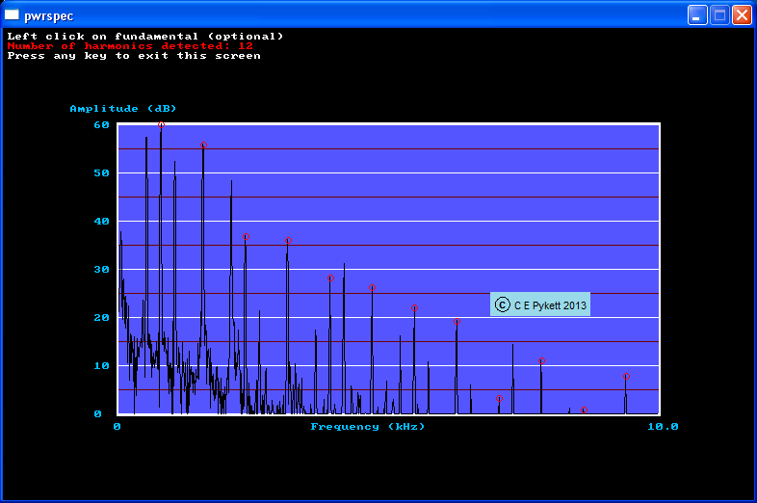Click the 'Left click on fundamental (optional)' text
757x503 pixels.
tap(145, 37)
